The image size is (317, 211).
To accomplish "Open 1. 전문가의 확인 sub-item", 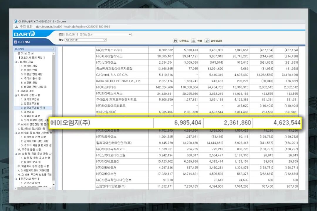I will pyautogui.click(x=30, y=183).
